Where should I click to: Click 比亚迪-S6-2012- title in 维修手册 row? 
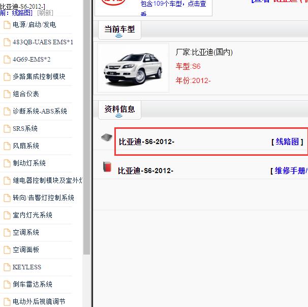pyautogui.click(x=145, y=171)
